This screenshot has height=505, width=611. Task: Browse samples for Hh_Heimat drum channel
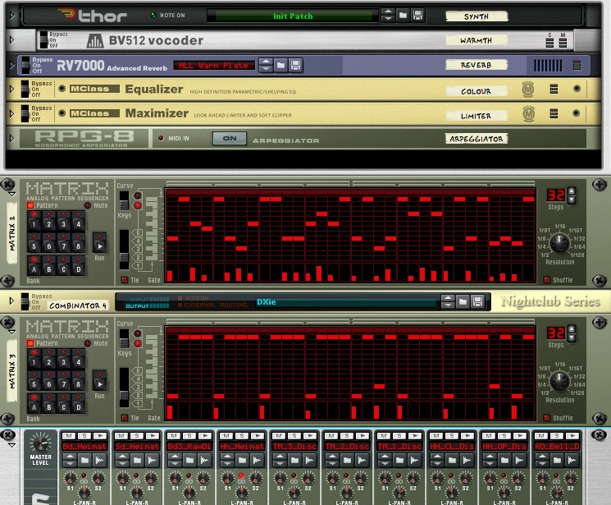(242, 461)
